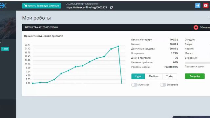
Task: Click the Мои роботы heading
Action: 36,18
